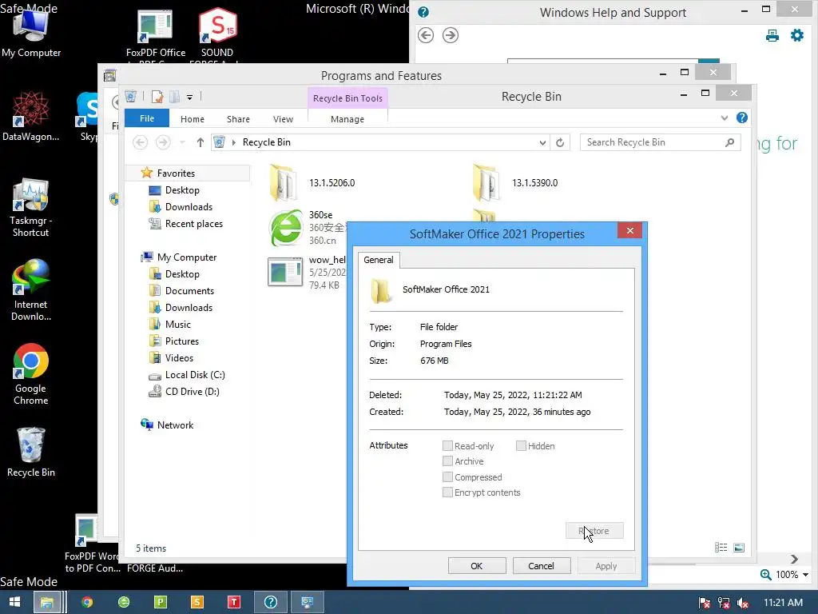Select Favorites in navigation pane

(x=176, y=173)
